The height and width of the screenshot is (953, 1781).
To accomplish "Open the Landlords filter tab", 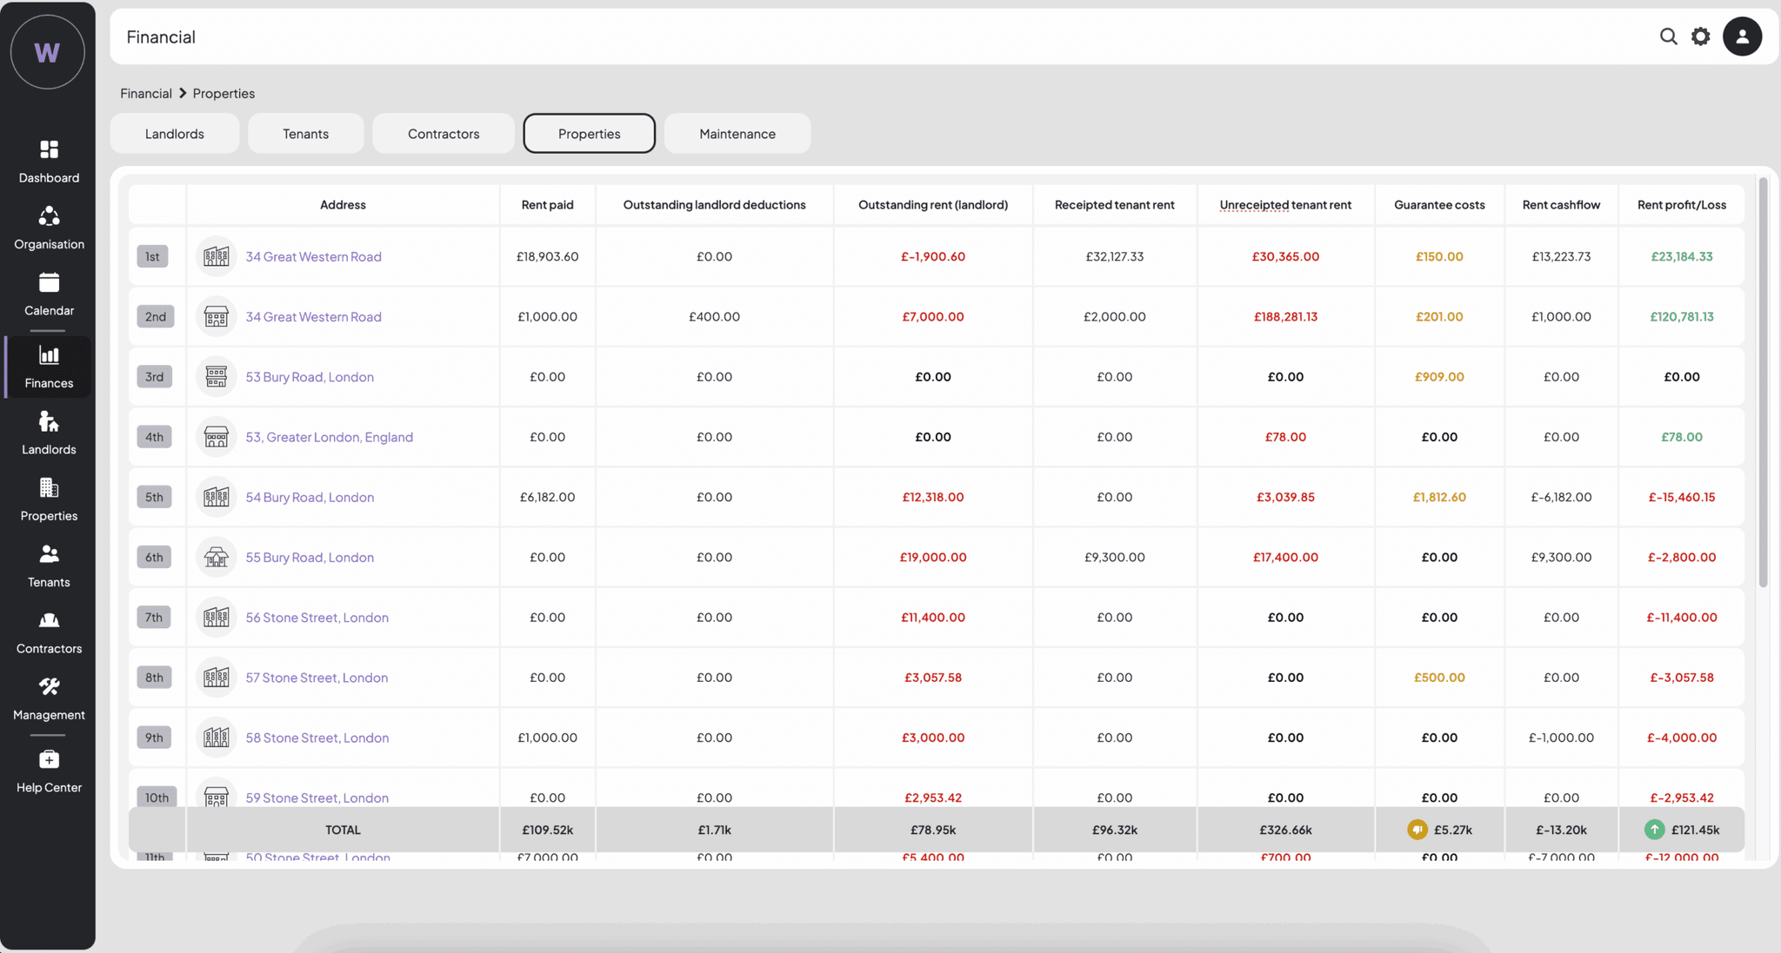I will pyautogui.click(x=174, y=133).
